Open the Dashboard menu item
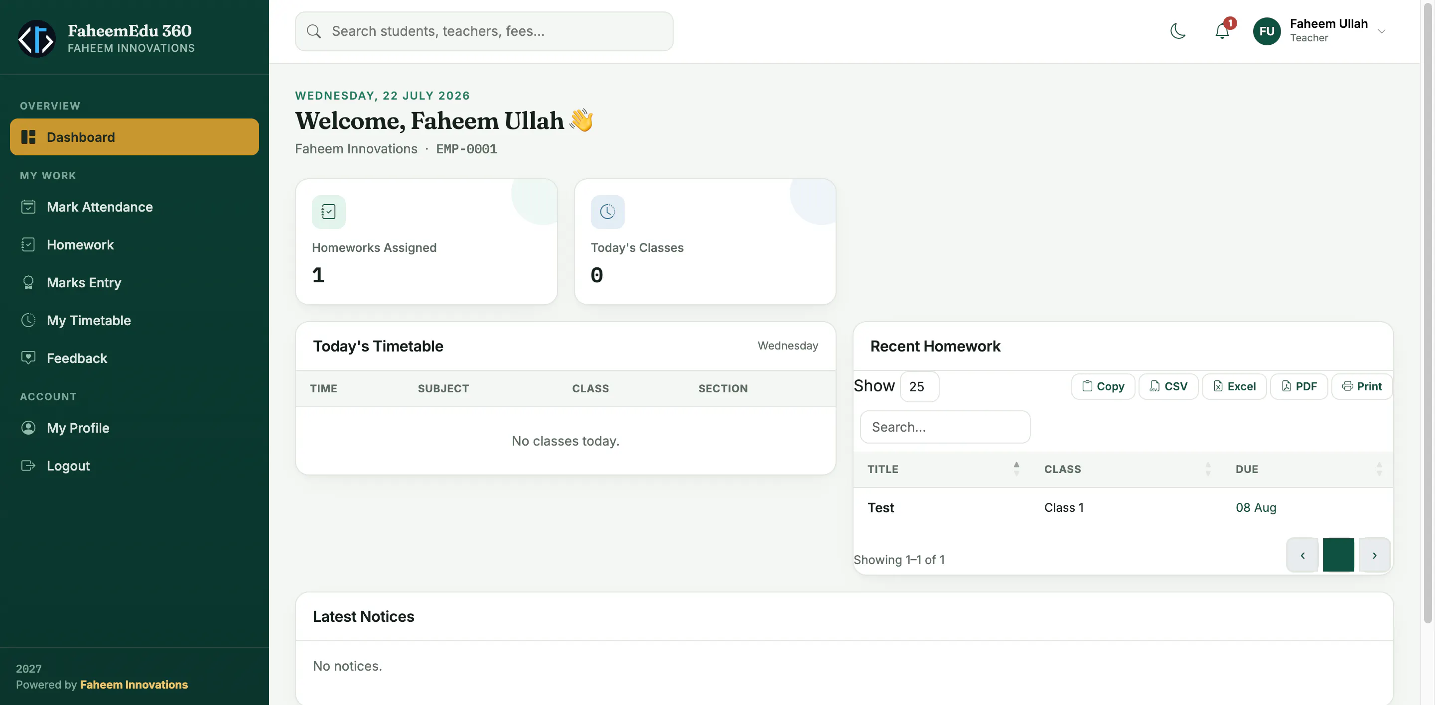1435x705 pixels. click(x=134, y=137)
